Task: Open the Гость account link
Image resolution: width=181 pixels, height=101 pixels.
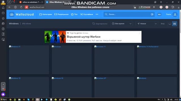Action: click(x=169, y=14)
